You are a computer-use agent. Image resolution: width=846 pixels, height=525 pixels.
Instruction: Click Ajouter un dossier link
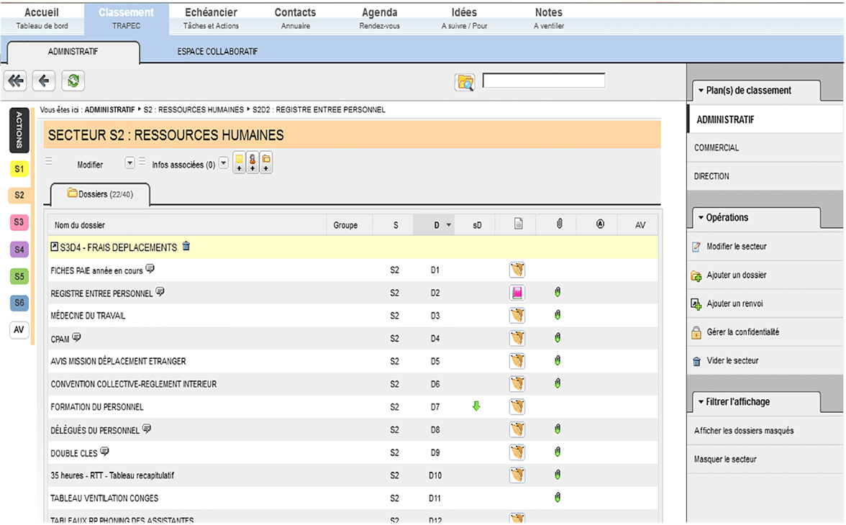737,275
